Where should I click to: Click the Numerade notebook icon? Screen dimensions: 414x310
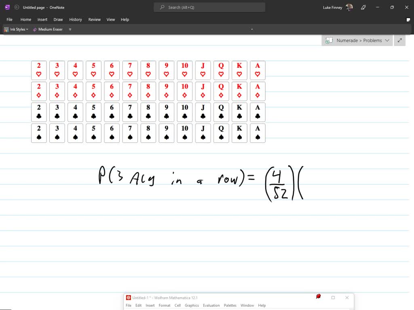[x=330, y=40]
